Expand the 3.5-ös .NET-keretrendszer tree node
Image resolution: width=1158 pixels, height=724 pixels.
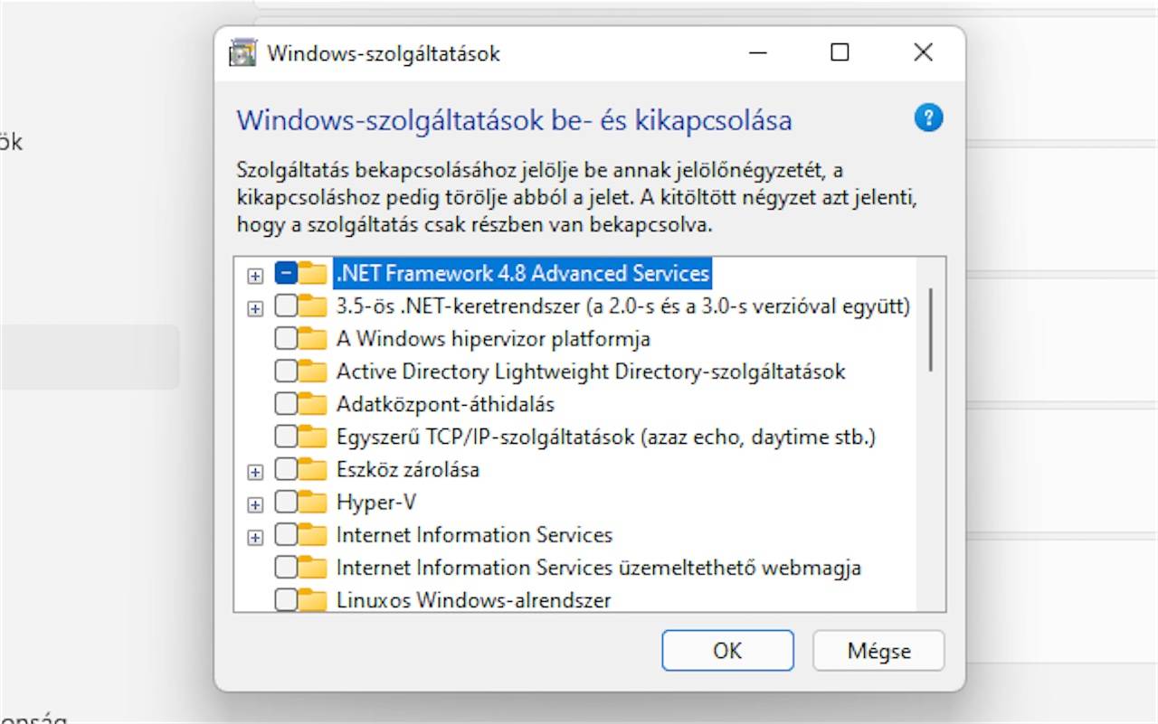pos(255,307)
